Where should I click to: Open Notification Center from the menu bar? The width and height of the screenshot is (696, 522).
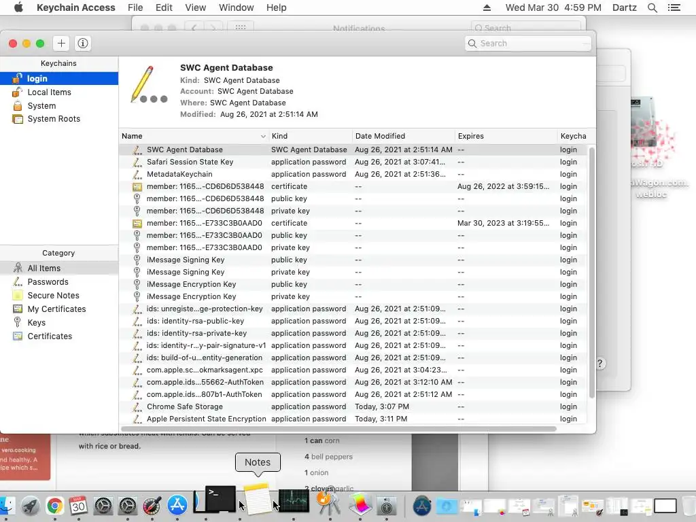coord(674,7)
